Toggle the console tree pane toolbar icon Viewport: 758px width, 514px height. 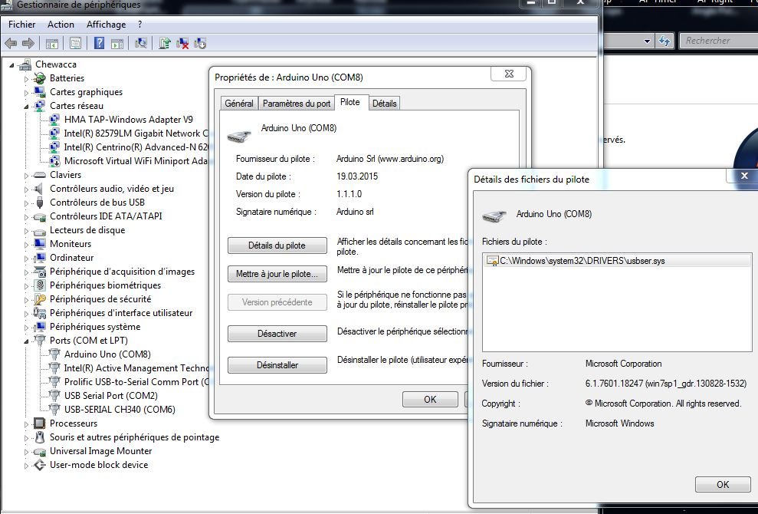[51, 44]
